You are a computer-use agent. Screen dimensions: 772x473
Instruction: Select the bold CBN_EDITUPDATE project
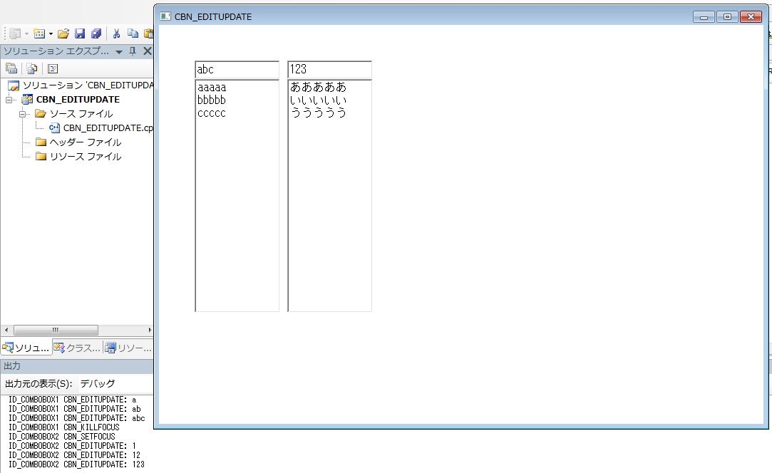[78, 100]
